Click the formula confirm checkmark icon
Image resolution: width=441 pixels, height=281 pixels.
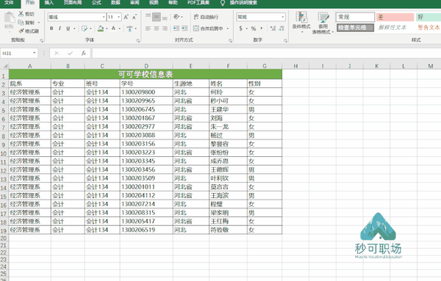[x=70, y=53]
